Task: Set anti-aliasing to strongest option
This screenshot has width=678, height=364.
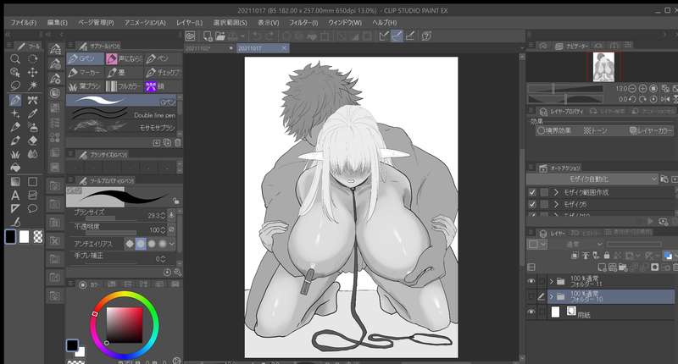Action: (163, 244)
